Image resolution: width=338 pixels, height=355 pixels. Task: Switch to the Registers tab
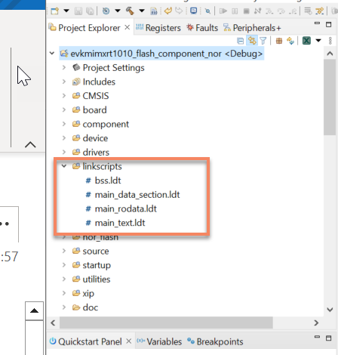coord(158,28)
